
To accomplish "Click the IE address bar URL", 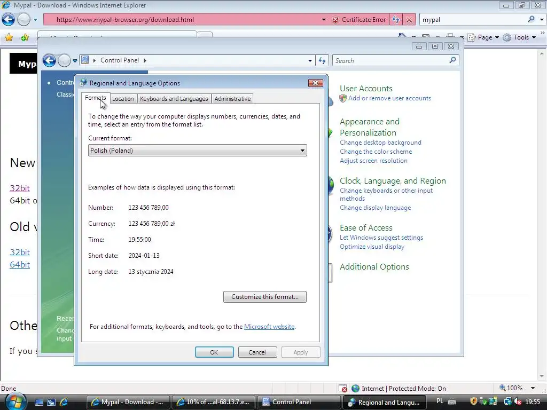I will (125, 20).
